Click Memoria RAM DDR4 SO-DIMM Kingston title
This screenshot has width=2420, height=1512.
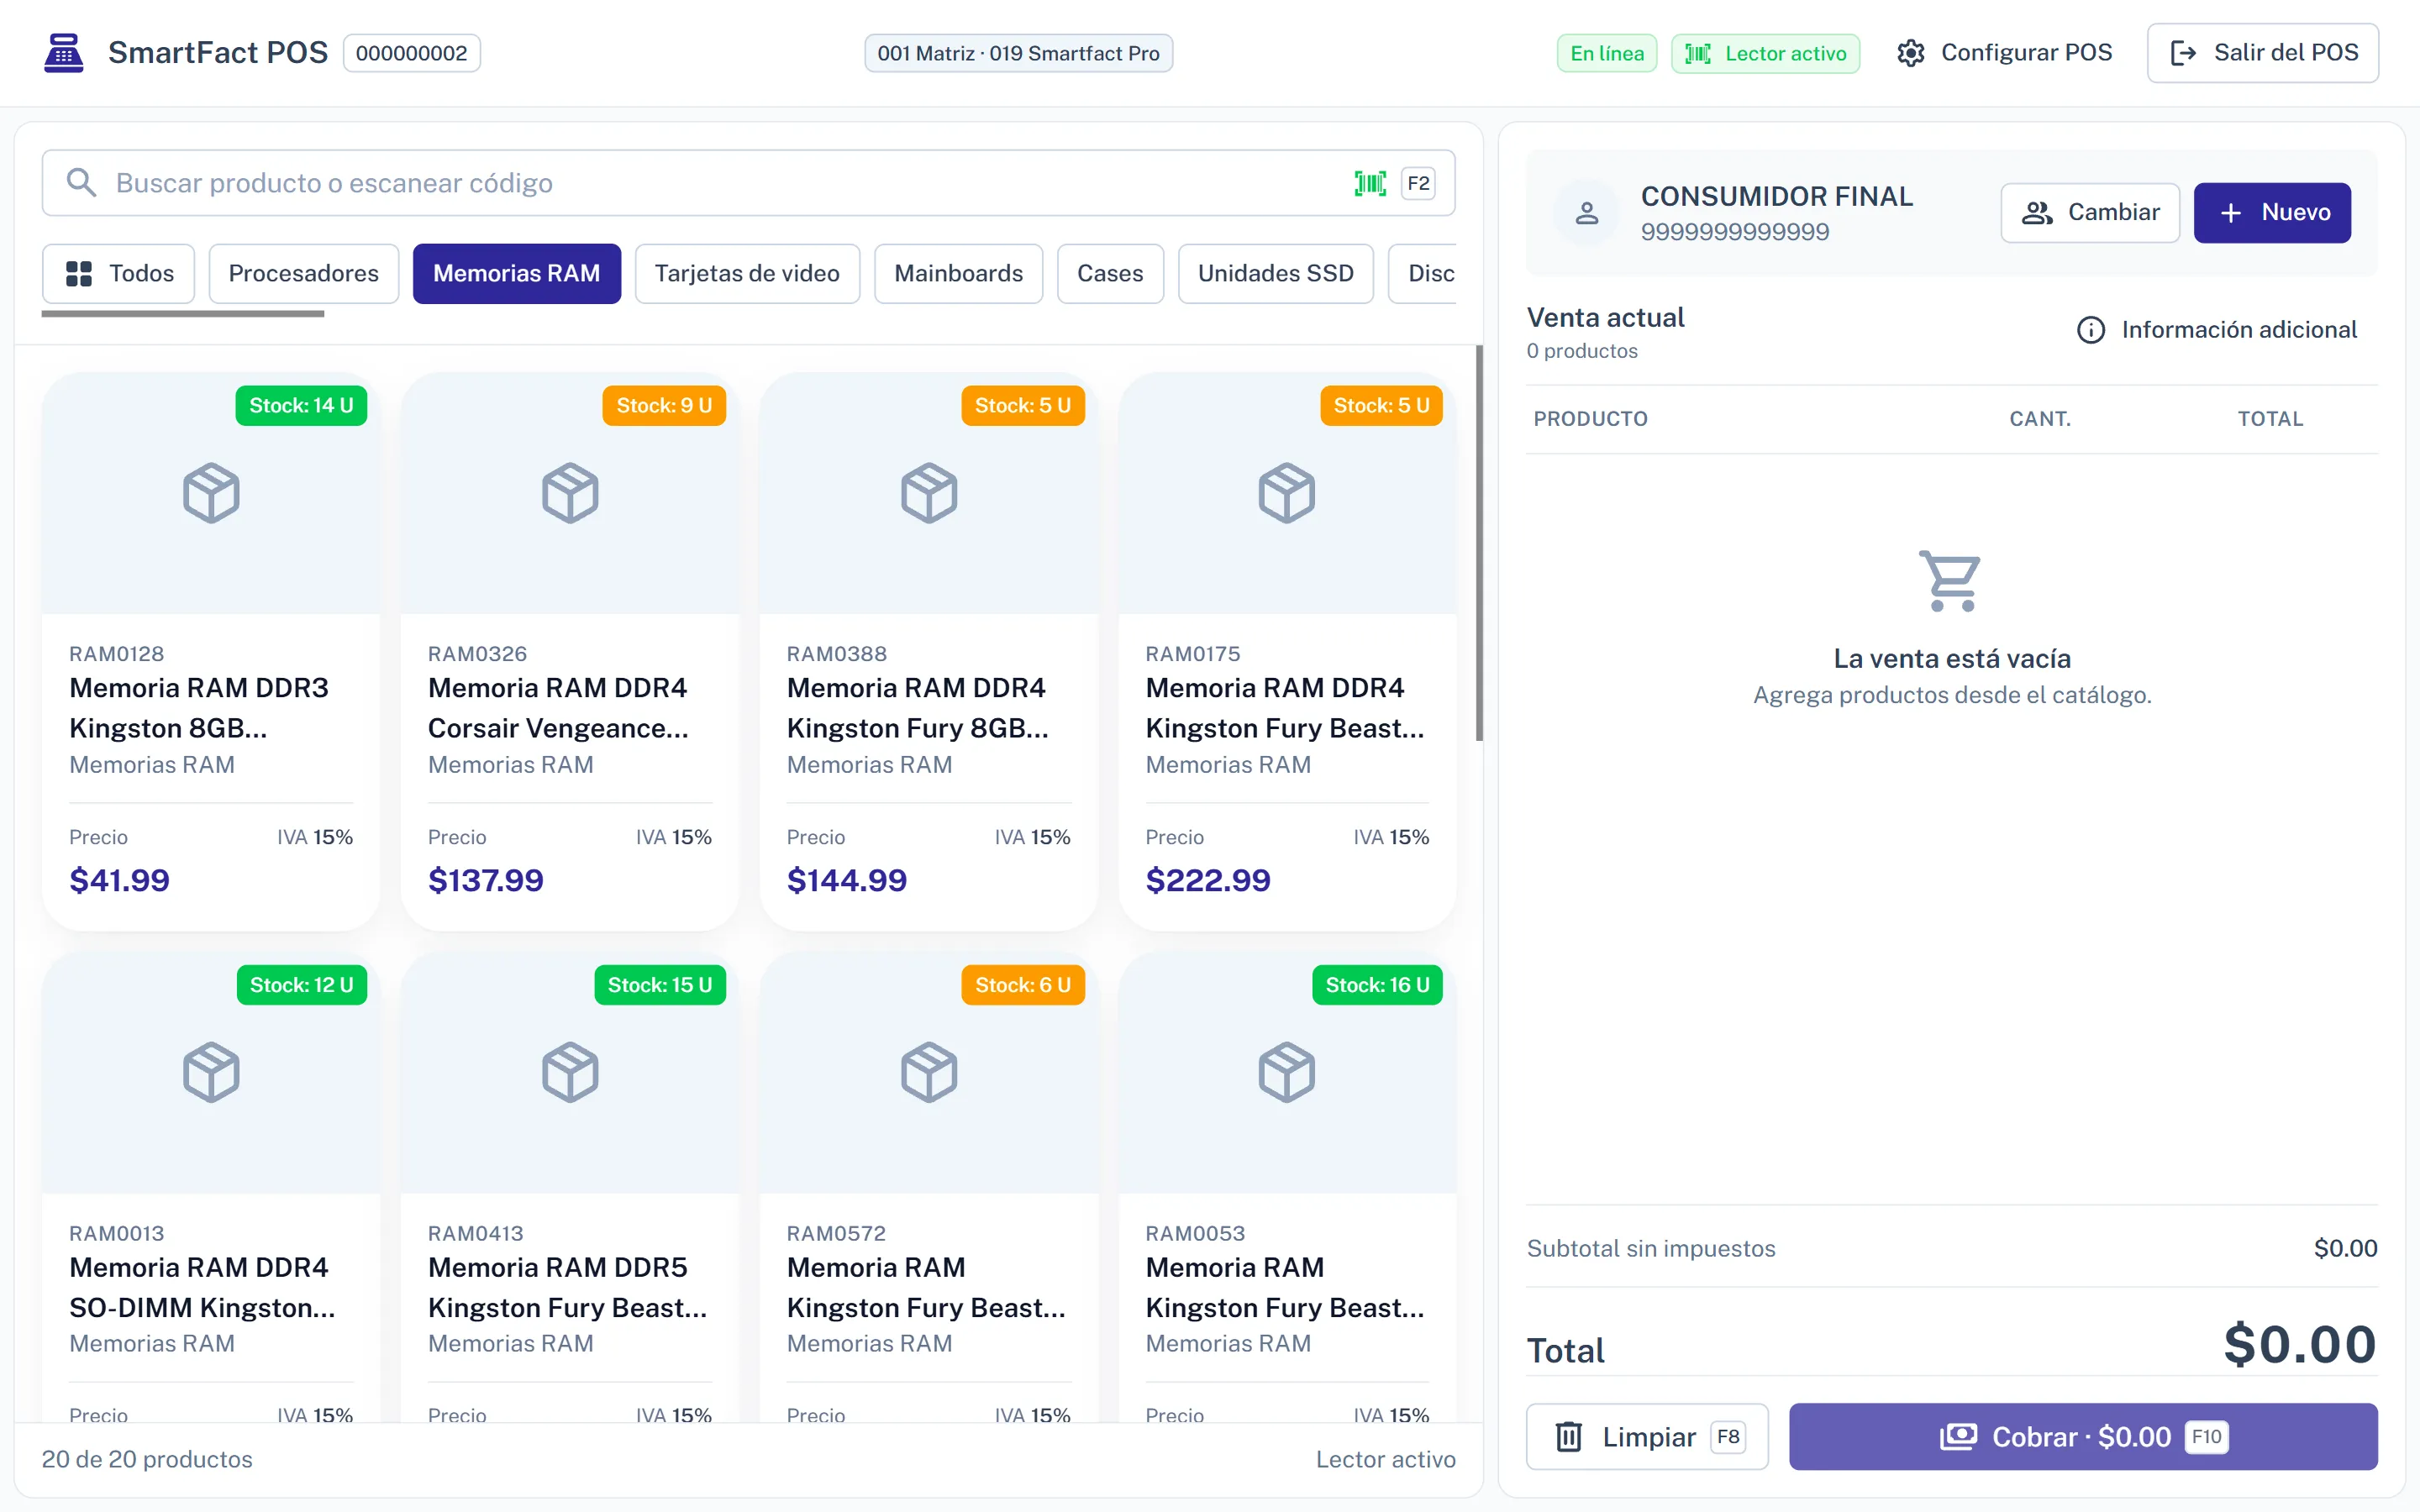pos(202,1288)
